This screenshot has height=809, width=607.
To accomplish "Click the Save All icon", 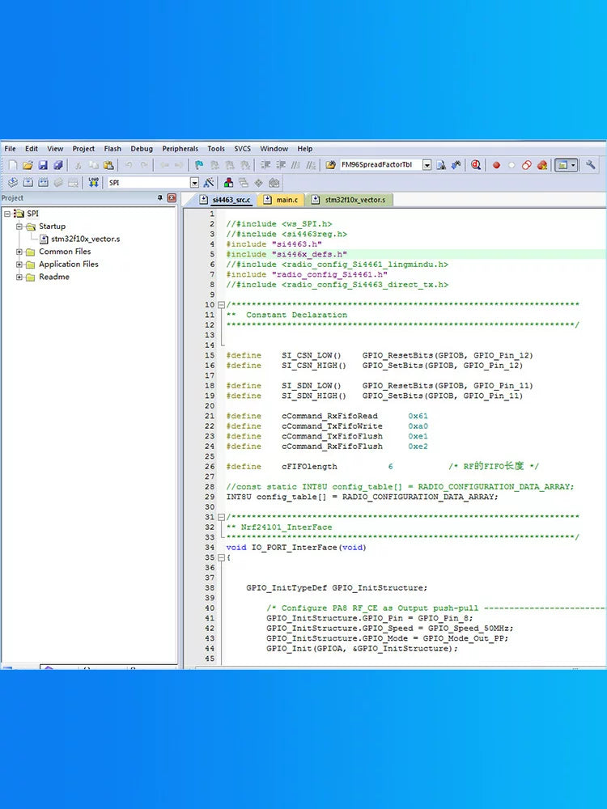I will click(58, 165).
